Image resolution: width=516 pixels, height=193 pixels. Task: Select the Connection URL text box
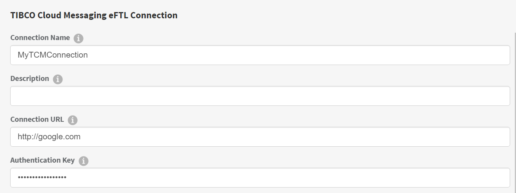pos(260,137)
